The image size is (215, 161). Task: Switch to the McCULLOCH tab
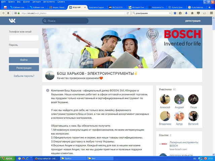pos(117,7)
